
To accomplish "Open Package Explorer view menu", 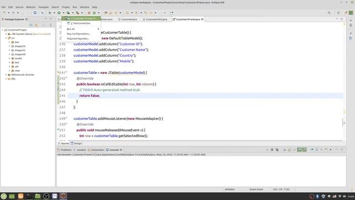I will pyautogui.click(x=50, y=25).
